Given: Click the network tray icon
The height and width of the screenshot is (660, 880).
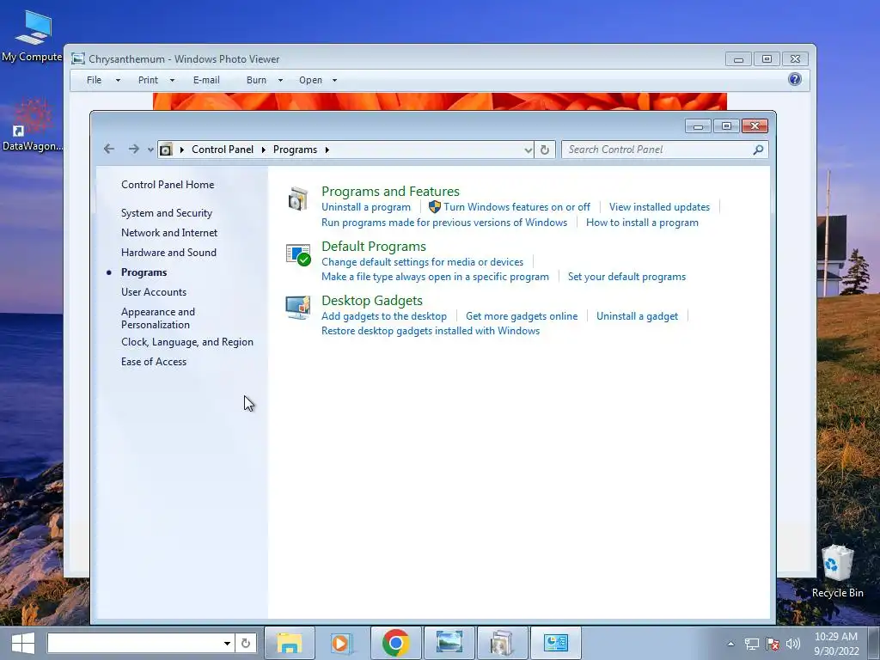Looking at the screenshot, I should click(751, 644).
